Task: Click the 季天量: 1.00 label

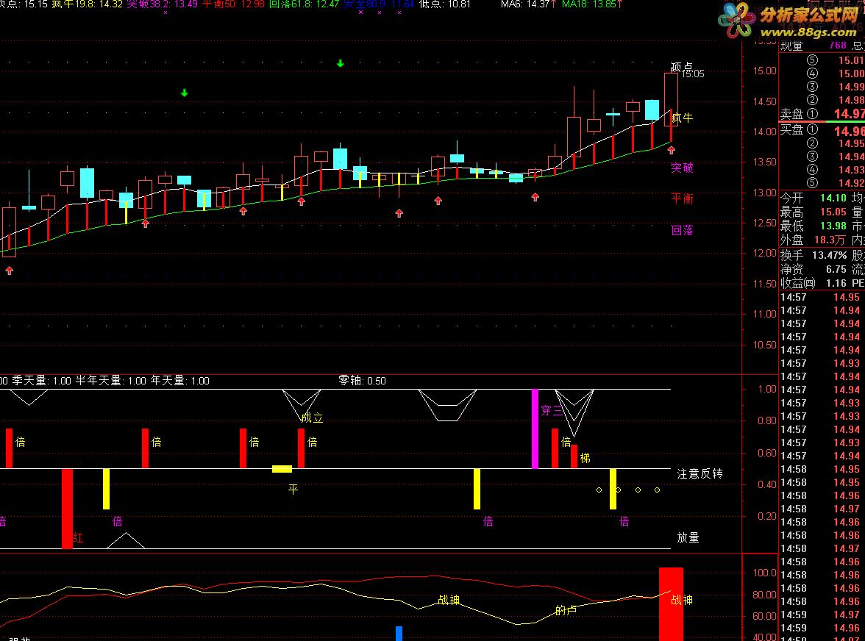Action: [x=41, y=381]
